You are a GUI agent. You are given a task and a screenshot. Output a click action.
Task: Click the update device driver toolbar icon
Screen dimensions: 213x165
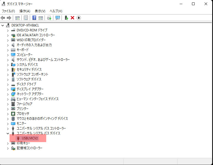point(49,18)
